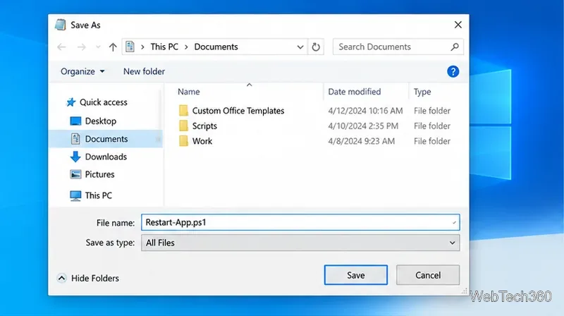Click the 4/10/2024 2:35 PM date
The width and height of the screenshot is (564, 316).
point(363,126)
